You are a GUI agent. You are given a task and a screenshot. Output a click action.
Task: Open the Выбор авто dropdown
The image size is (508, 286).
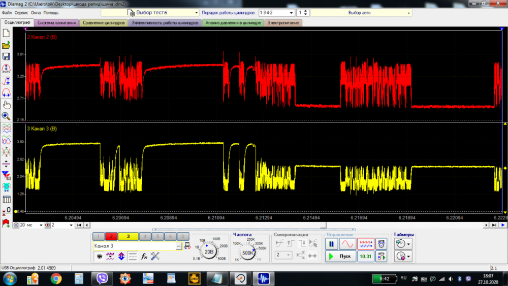(361, 12)
